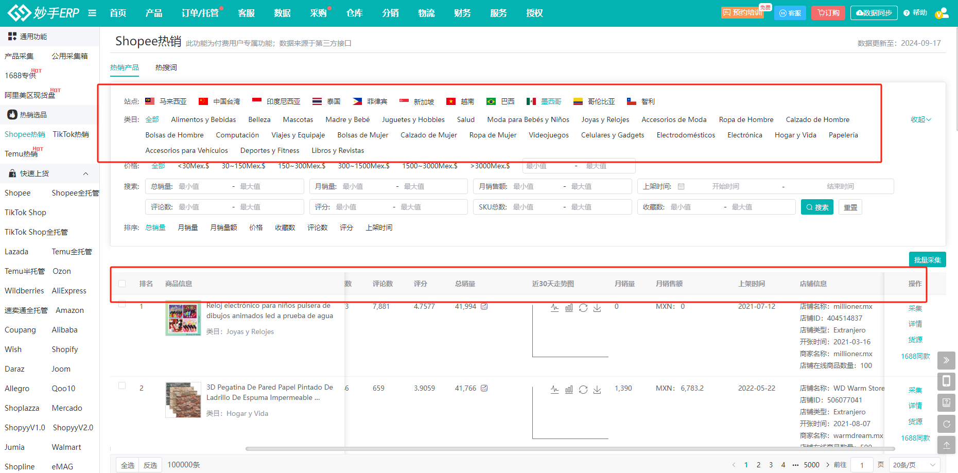This screenshot has height=473, width=958.
Task: Collapse the 快速上货 sidebar section
Action: point(85,173)
